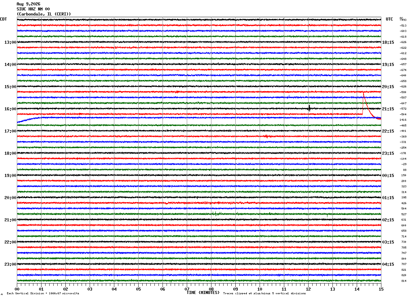Select the 13:00 CDT time label
The width and height of the screenshot is (408, 298).
[x=10, y=42]
